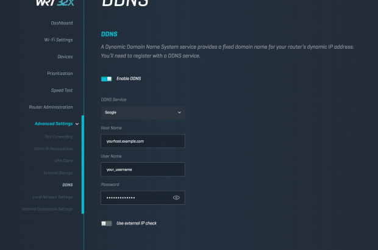This screenshot has width=378, height=250.
Task: Turn on Use external IP check
Action: (x=107, y=223)
